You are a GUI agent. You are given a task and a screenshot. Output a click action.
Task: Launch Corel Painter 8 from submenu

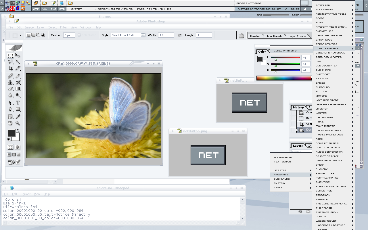coord(292,51)
